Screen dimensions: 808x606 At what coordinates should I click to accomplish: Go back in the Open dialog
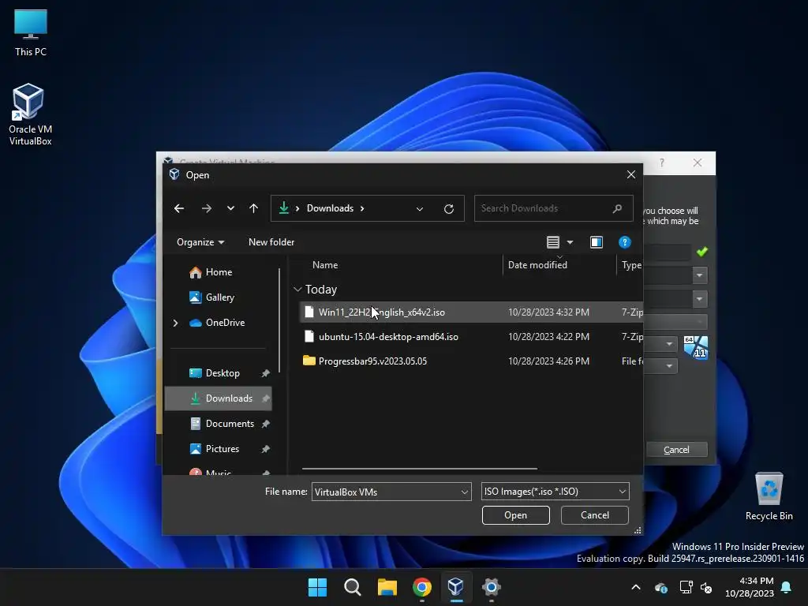(179, 208)
